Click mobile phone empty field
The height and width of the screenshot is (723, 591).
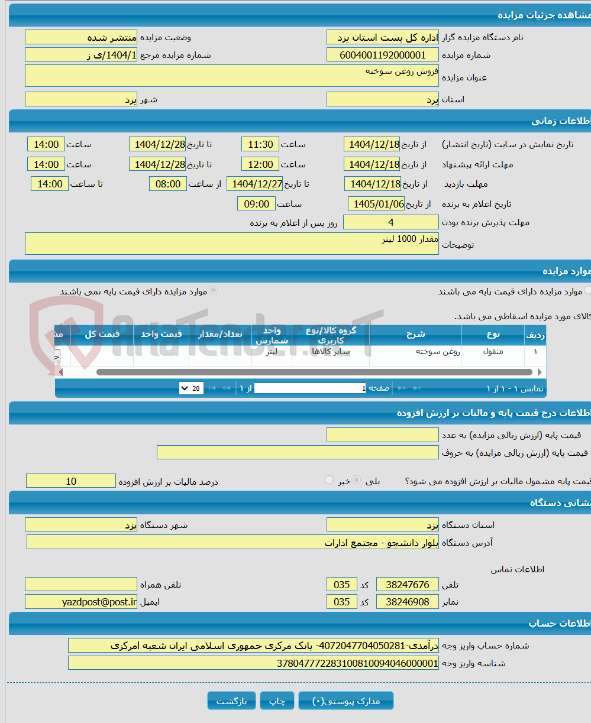pos(81,585)
